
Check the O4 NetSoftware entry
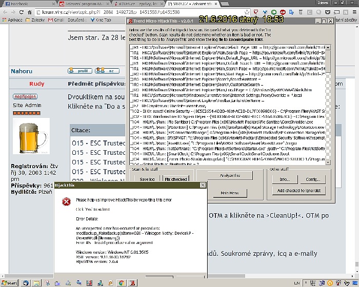point(132,149)
